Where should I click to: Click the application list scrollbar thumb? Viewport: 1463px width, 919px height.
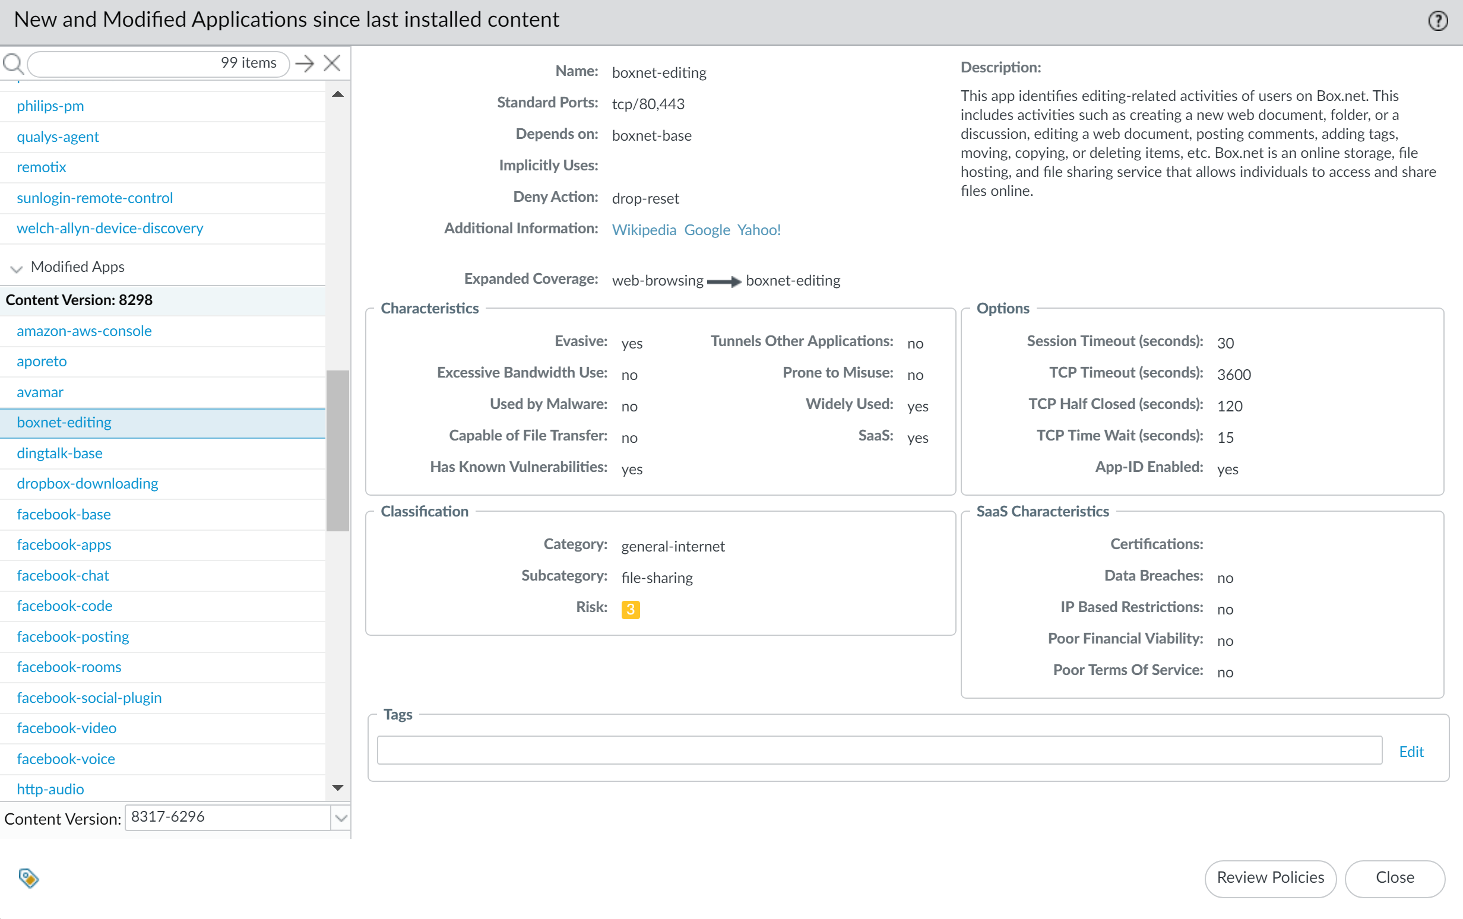[337, 450]
